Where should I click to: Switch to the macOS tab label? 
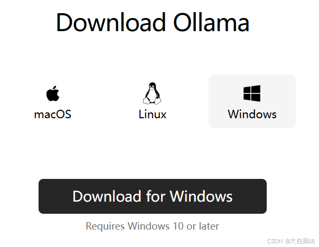53,114
